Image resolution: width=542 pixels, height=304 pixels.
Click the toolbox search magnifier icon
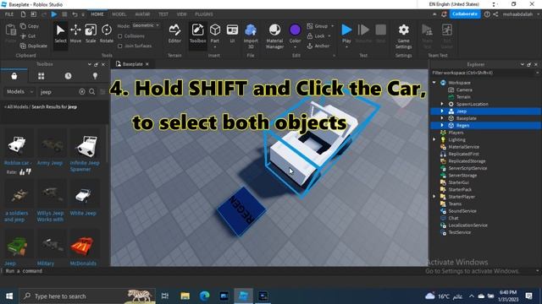click(92, 92)
